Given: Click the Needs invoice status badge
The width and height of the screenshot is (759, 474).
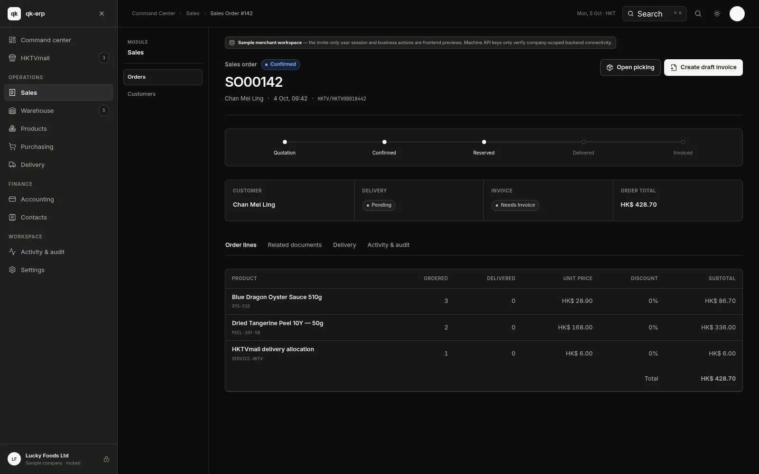Looking at the screenshot, I should 515,205.
